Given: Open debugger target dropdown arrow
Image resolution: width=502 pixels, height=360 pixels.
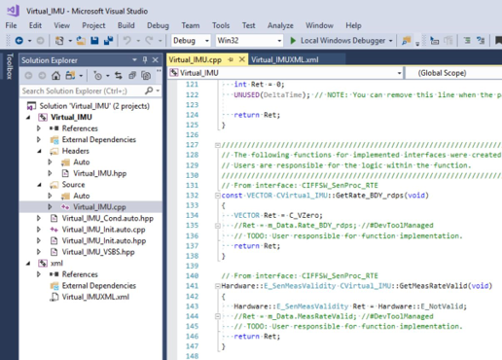Looking at the screenshot, I should (x=391, y=41).
